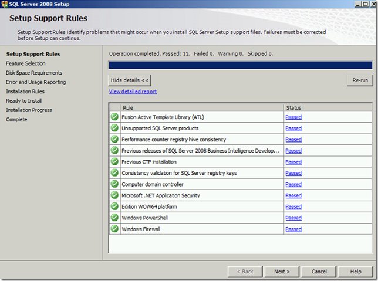This screenshot has width=378, height=281.
Task: Open Passed link for Windows Firewall
Action: (293, 229)
